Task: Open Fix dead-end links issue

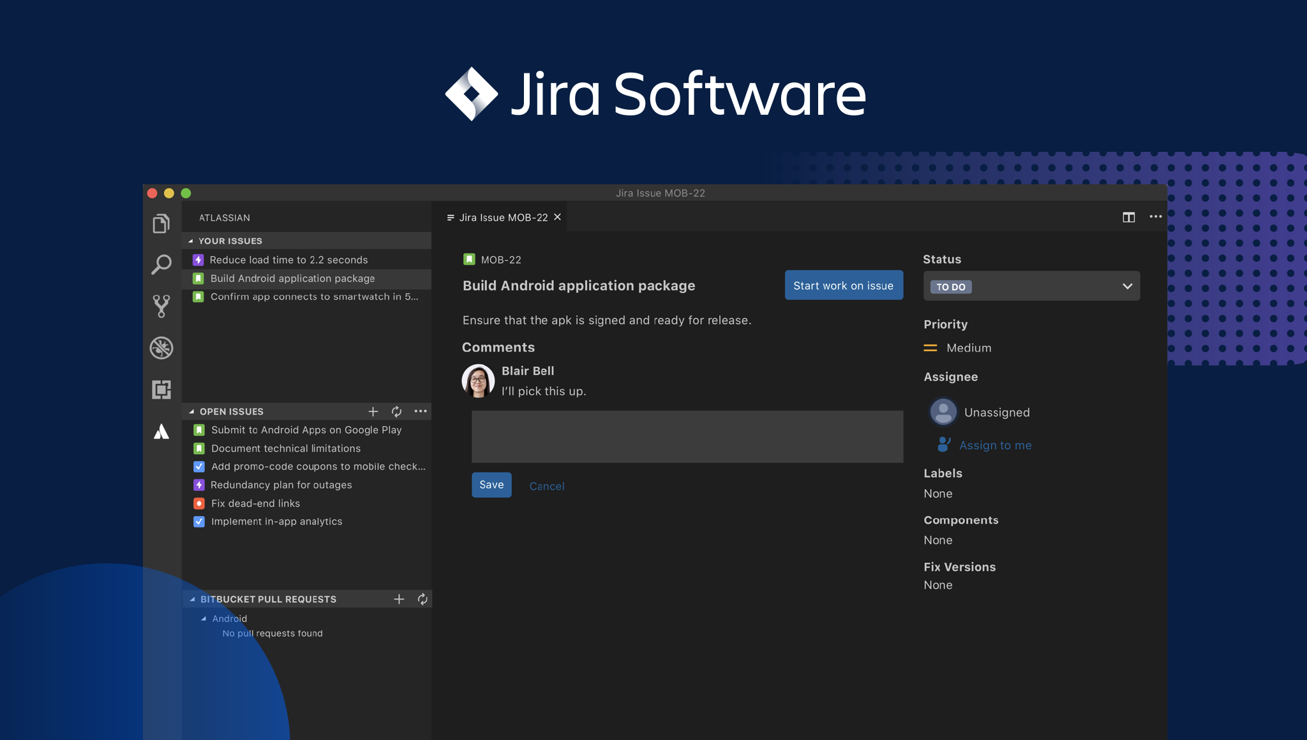Action: [306, 503]
